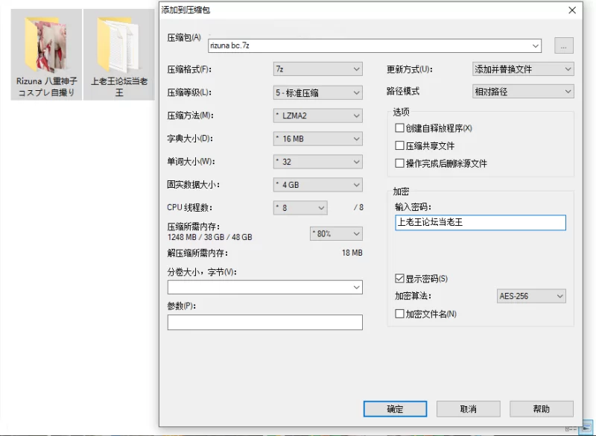596x436 pixels.
Task: Click the browse button next to archive path
Action: point(563,46)
